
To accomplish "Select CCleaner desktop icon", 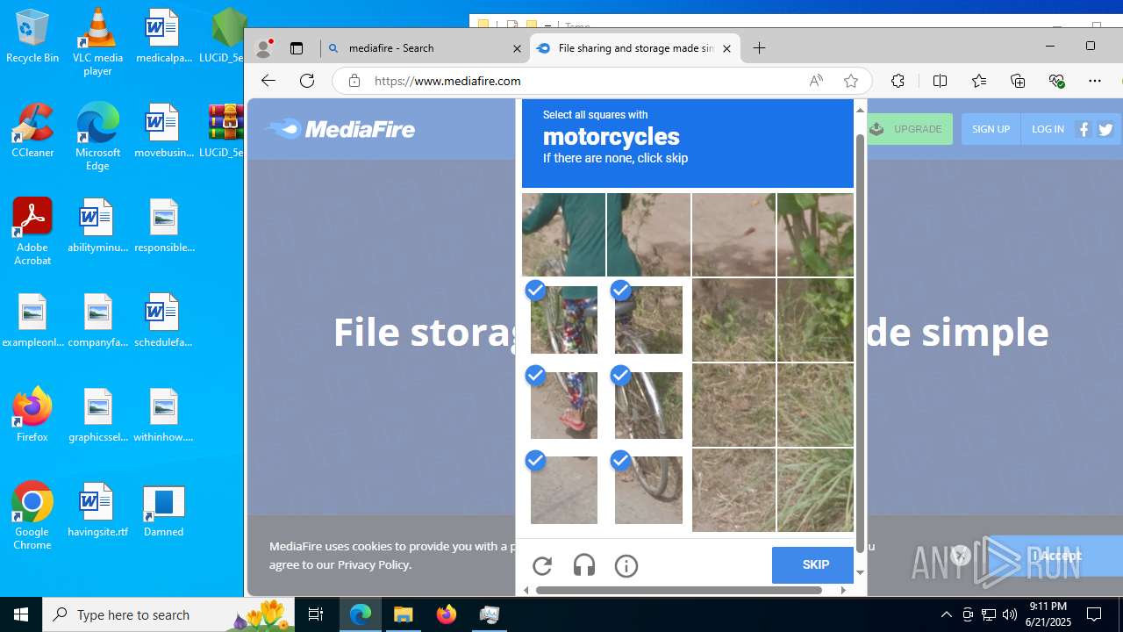I will point(32,131).
